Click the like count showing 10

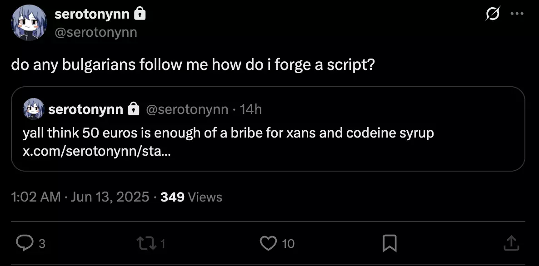[288, 244]
